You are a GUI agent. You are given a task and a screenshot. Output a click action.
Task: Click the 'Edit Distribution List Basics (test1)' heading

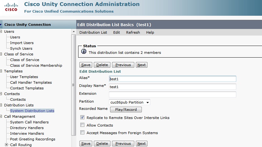click(x=114, y=25)
